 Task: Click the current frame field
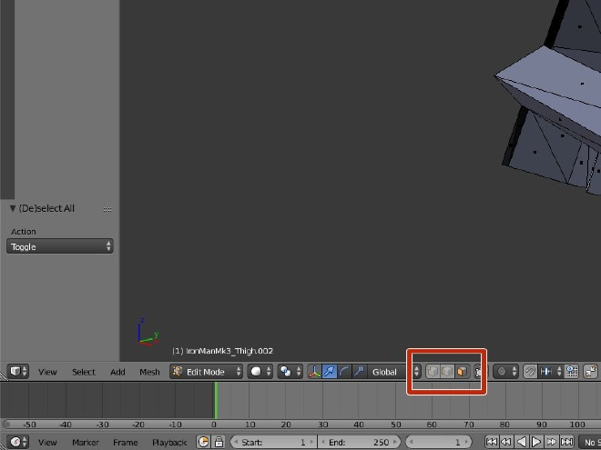pos(439,442)
